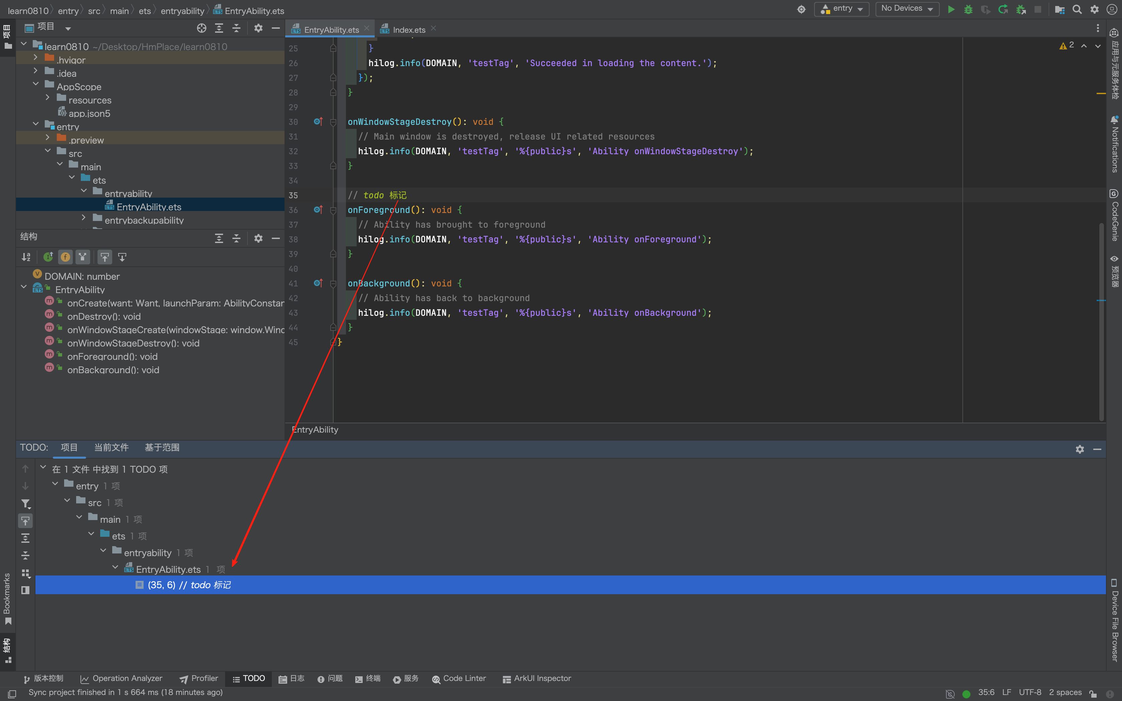This screenshot has height=701, width=1122.
Task: Click the warnings indicator showing 2
Action: coord(1067,45)
